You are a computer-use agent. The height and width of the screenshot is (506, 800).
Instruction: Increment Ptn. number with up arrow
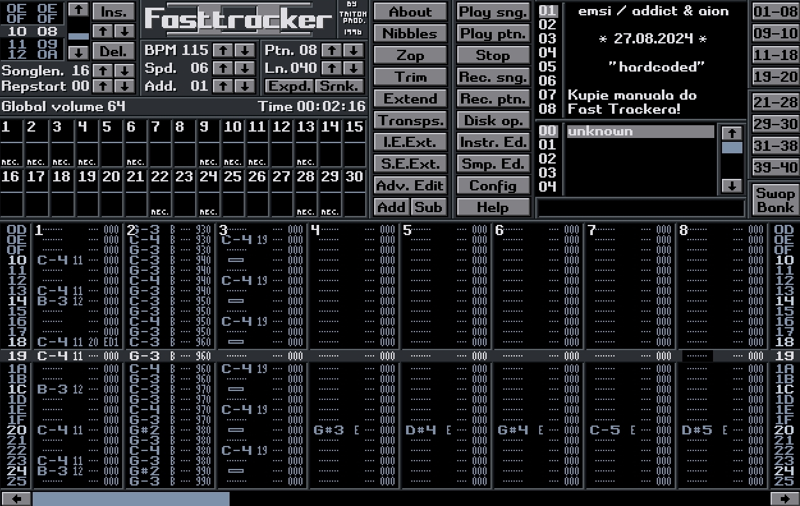(x=331, y=50)
